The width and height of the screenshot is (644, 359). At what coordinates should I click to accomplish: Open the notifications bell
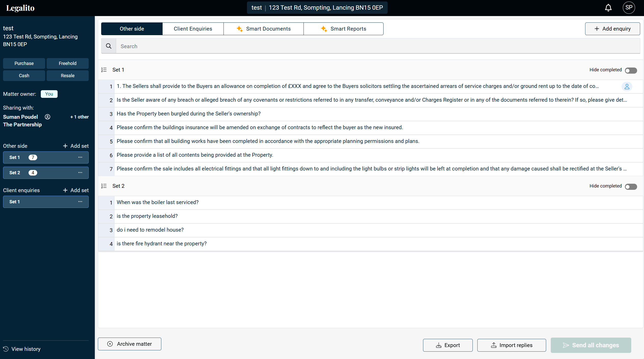click(x=608, y=8)
